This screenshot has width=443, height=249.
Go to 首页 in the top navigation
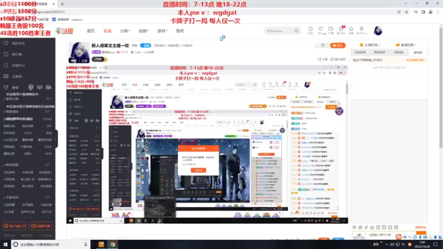click(91, 31)
